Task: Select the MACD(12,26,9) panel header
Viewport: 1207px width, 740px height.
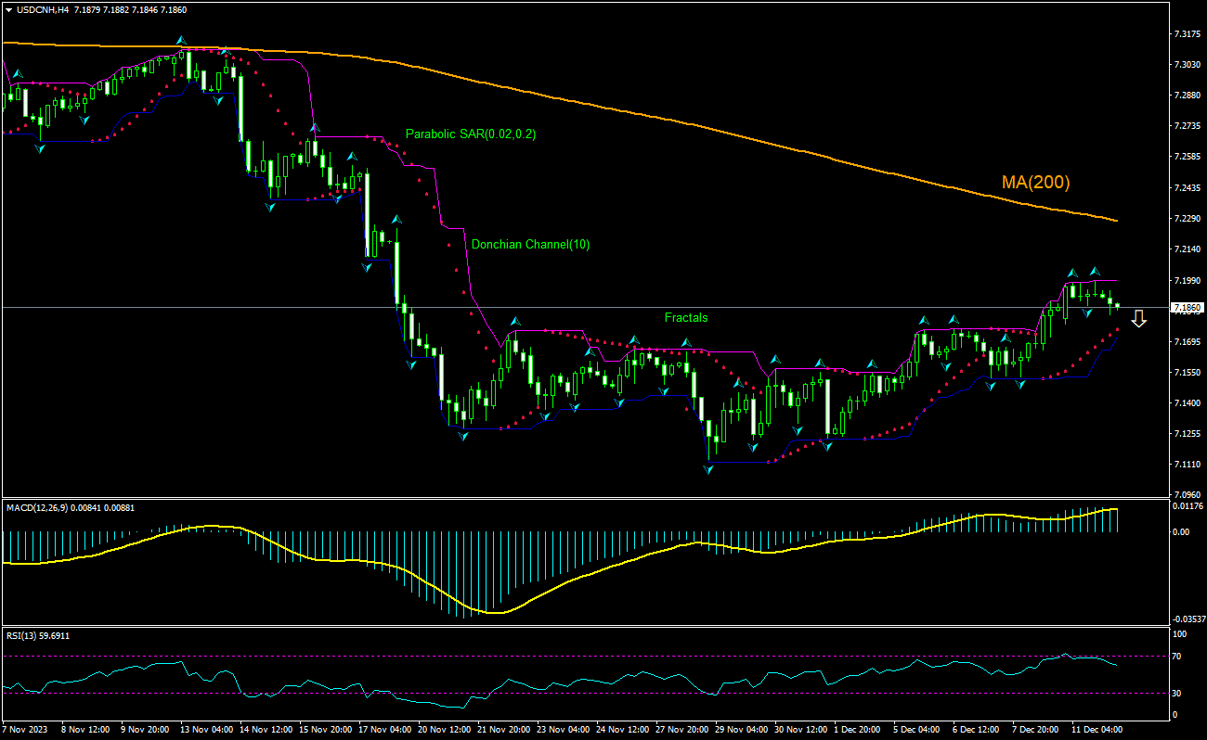Action: (35, 507)
